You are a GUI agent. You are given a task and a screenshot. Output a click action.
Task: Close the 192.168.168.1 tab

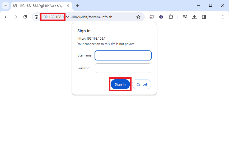point(68,6)
